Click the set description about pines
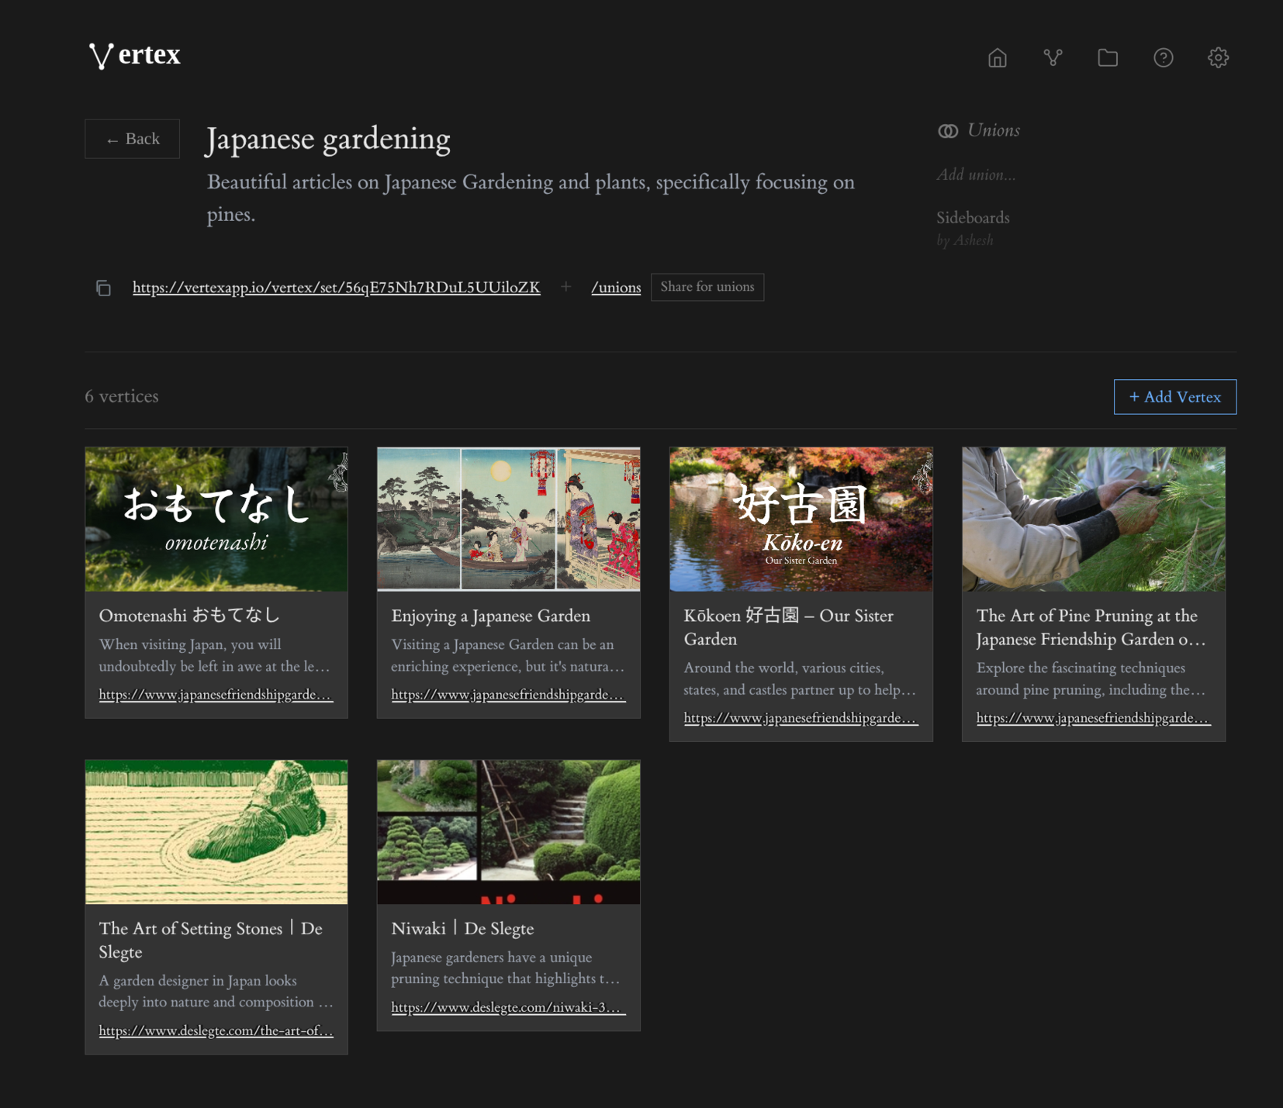The height and width of the screenshot is (1108, 1283). pyautogui.click(x=531, y=198)
